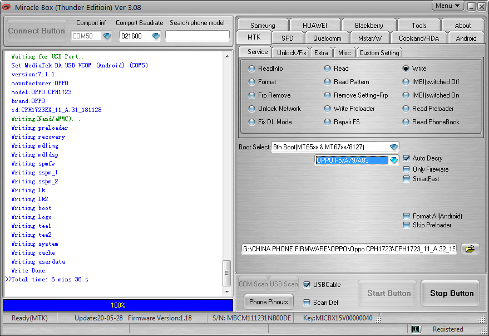The width and height of the screenshot is (489, 336).
Task: Switch to the Blackberry tab
Action: coord(369,25)
